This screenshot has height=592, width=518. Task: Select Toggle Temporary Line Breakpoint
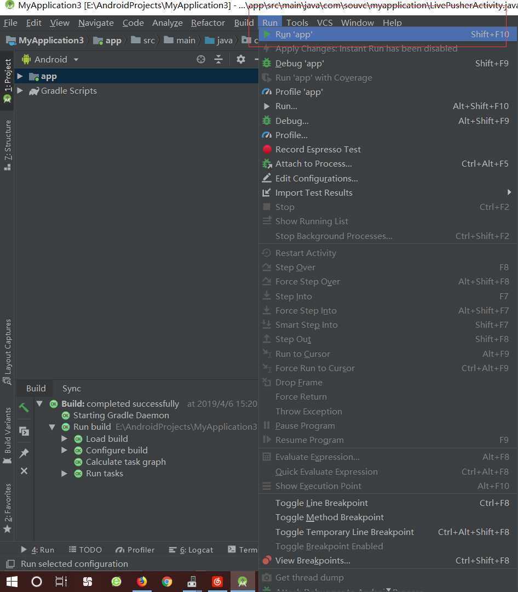pos(388,532)
